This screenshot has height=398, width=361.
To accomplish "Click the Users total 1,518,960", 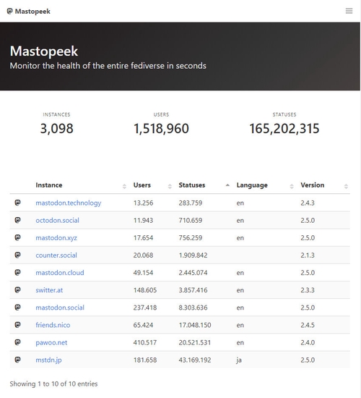I will [161, 128].
